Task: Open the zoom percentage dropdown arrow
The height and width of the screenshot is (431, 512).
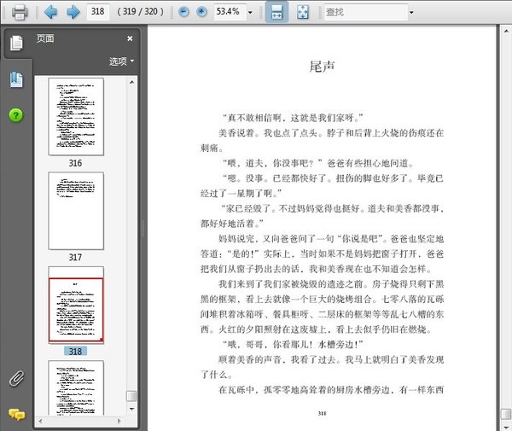Action: point(249,13)
